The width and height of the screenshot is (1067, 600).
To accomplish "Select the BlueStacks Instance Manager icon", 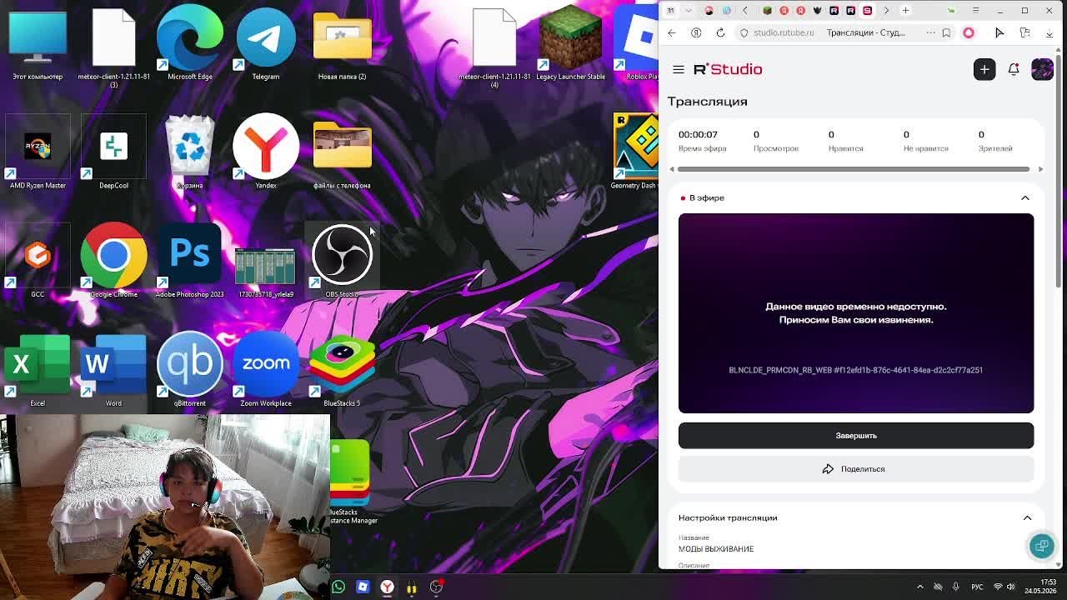I will [x=352, y=483].
